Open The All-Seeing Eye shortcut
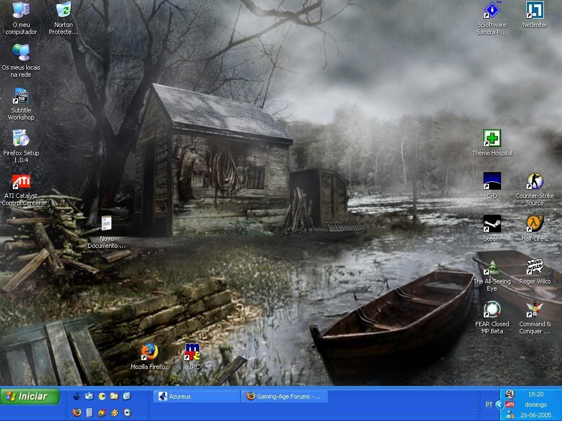The width and height of the screenshot is (562, 421). point(492,267)
